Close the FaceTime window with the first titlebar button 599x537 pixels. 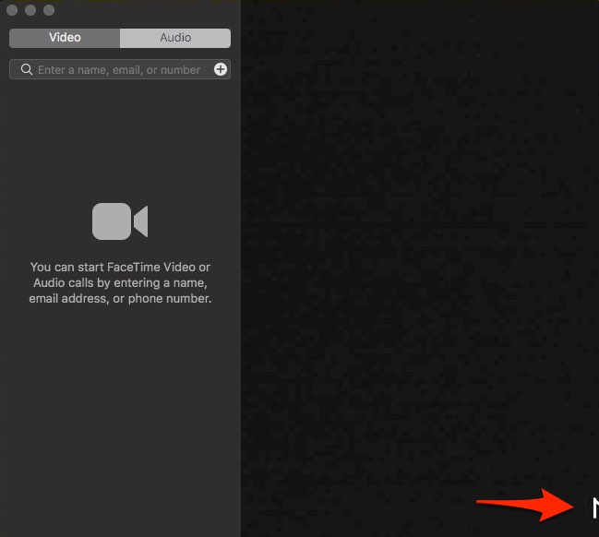12,10
